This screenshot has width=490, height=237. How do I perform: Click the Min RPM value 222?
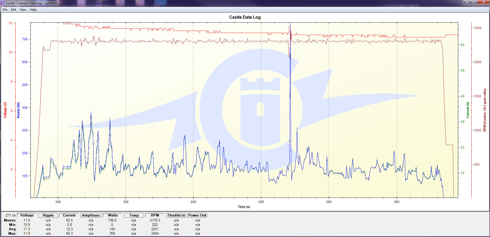[x=155, y=225]
